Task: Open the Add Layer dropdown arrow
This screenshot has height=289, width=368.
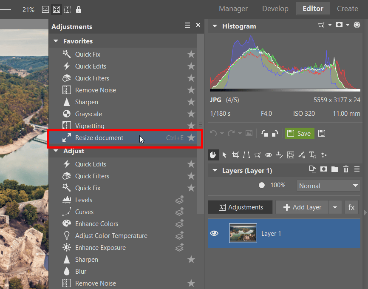Action: point(335,207)
